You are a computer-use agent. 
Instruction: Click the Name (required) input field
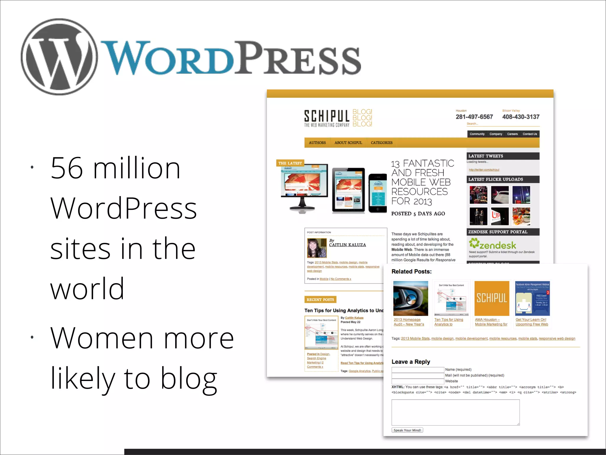418,370
